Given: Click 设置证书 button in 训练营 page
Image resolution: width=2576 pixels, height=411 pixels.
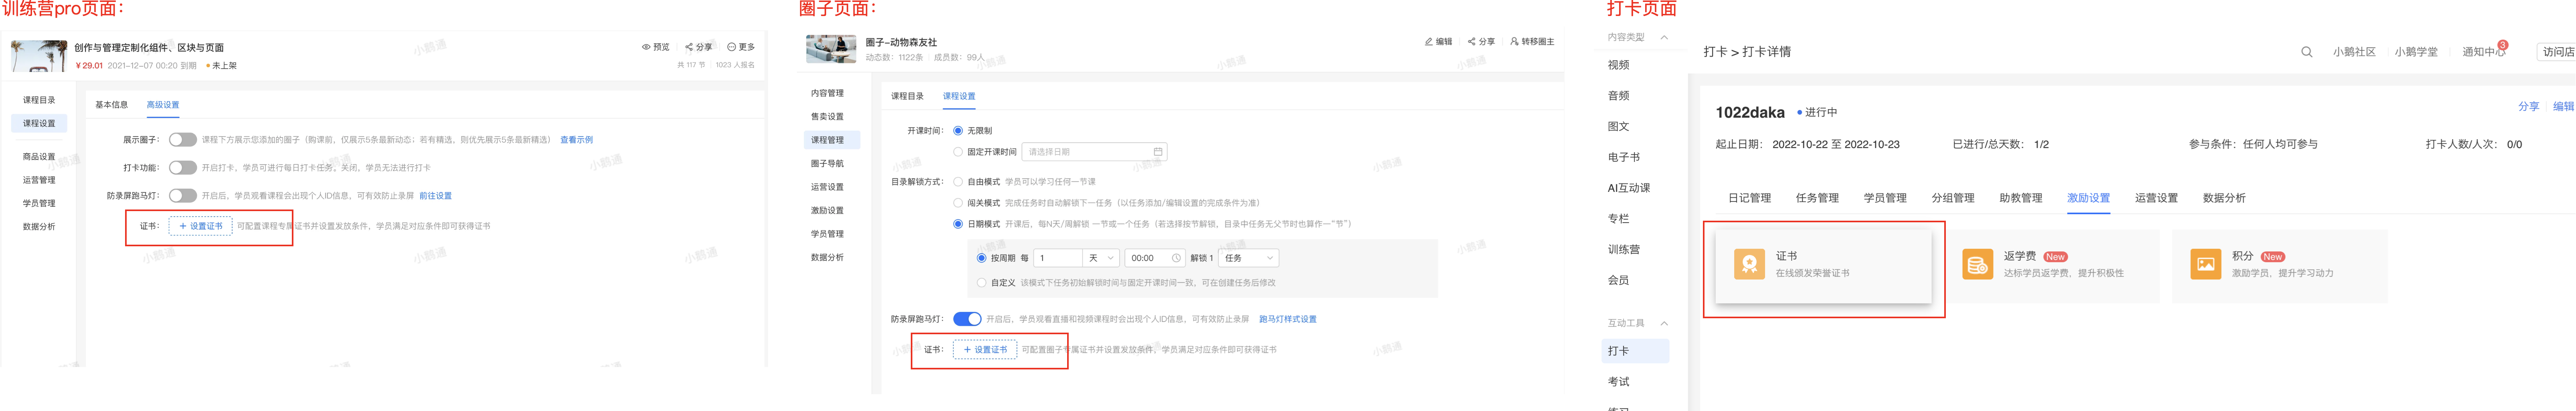Looking at the screenshot, I should (200, 226).
